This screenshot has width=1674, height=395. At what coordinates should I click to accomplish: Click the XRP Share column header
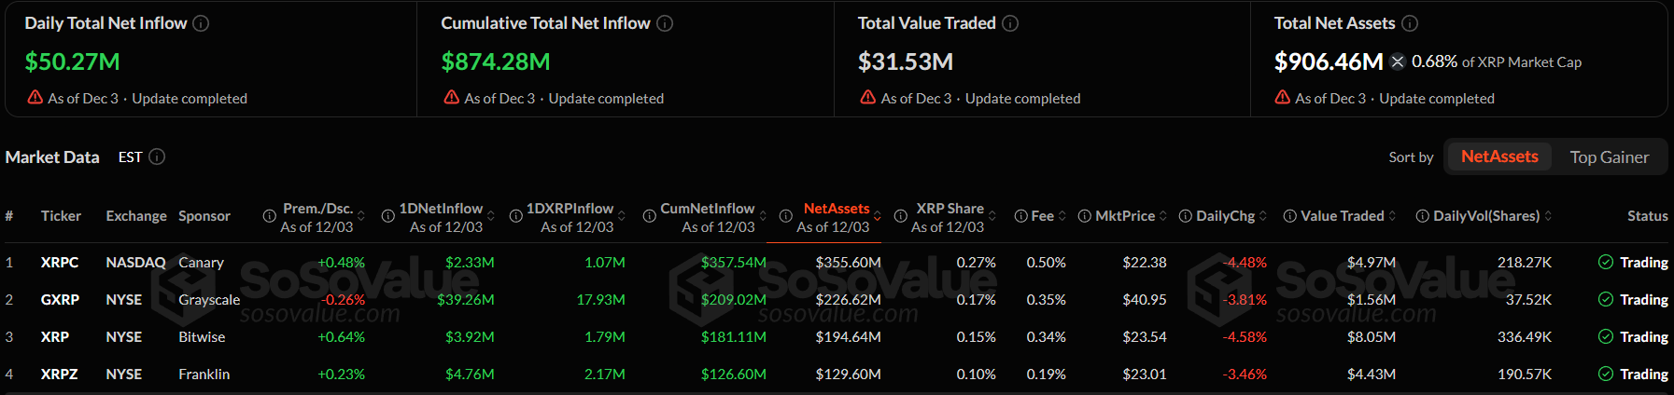950,209
